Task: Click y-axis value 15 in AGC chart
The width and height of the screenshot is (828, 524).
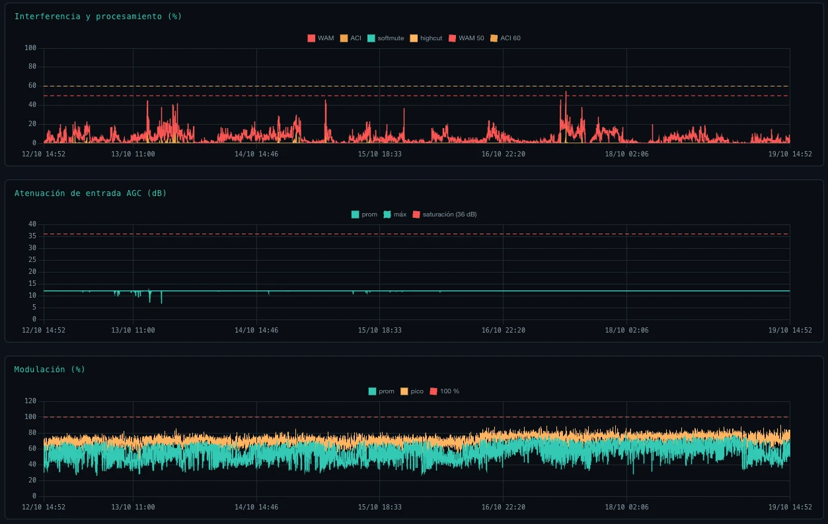Action: click(x=32, y=284)
